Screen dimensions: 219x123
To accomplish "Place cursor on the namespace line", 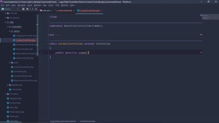I will (76, 26).
